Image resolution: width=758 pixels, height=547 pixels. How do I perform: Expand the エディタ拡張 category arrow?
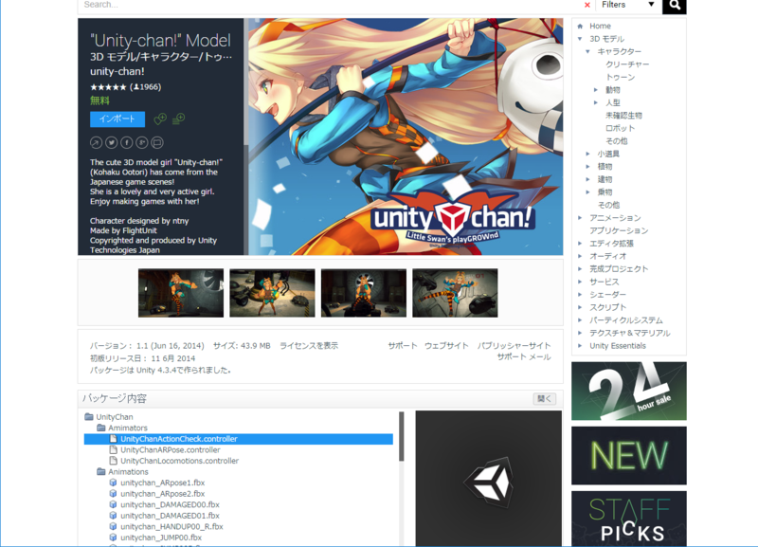click(x=580, y=244)
